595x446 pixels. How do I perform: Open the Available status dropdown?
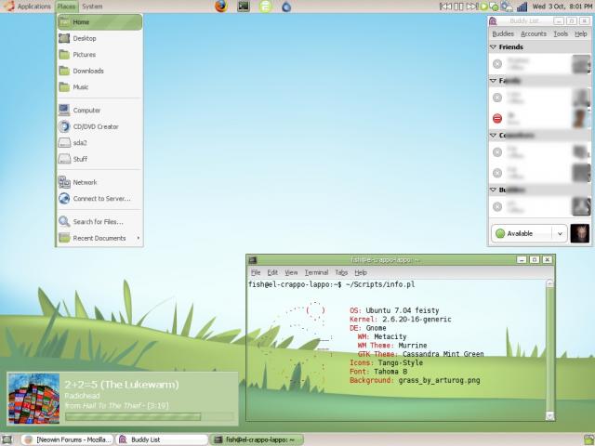(x=529, y=233)
